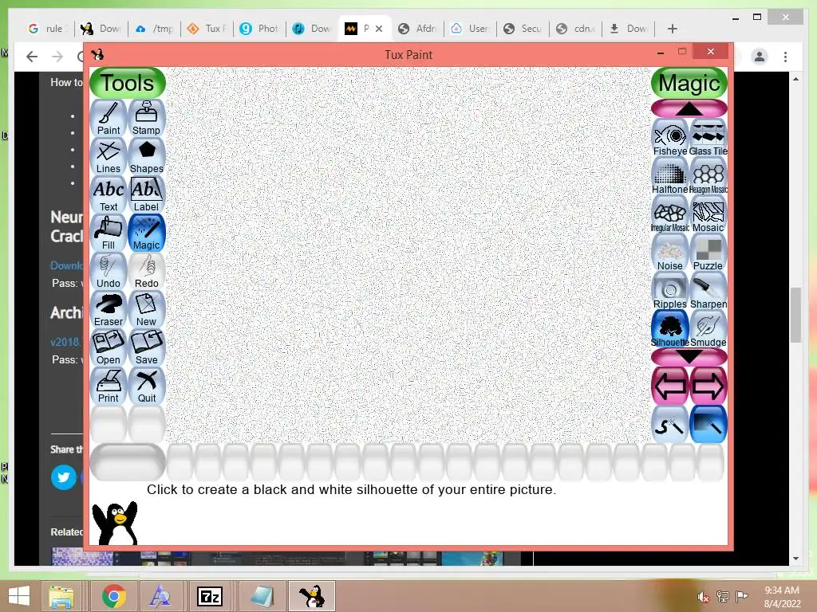Select the Noise magic effect
Viewport: 817px width, 612px height.
(x=670, y=253)
